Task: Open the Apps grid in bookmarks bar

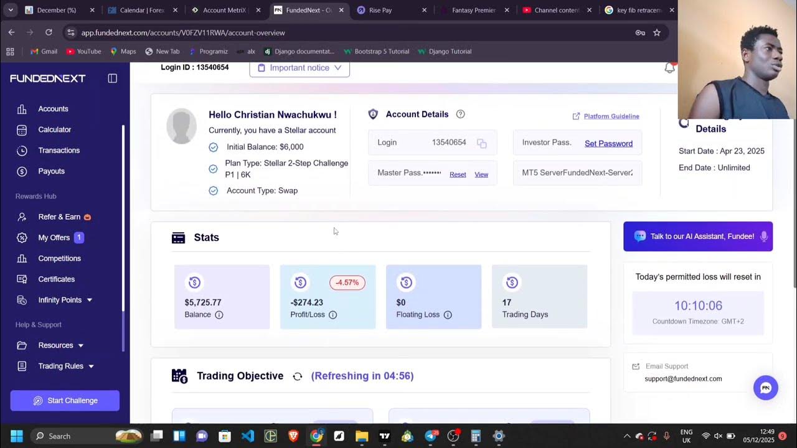Action: (10, 52)
